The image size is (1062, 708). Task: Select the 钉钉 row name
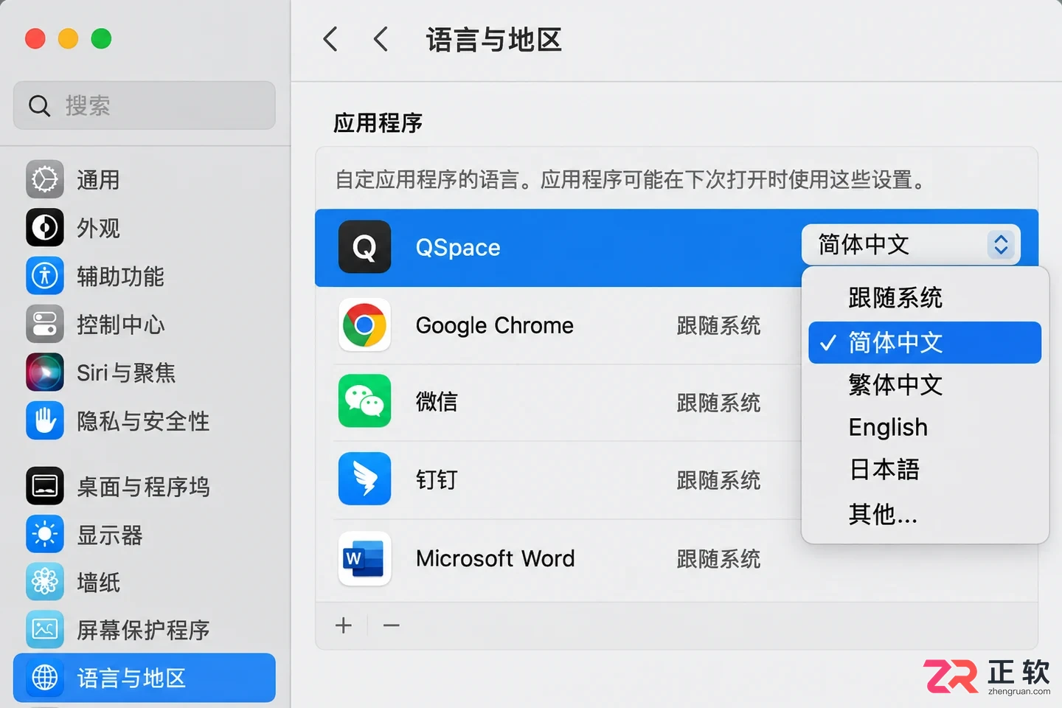(437, 479)
